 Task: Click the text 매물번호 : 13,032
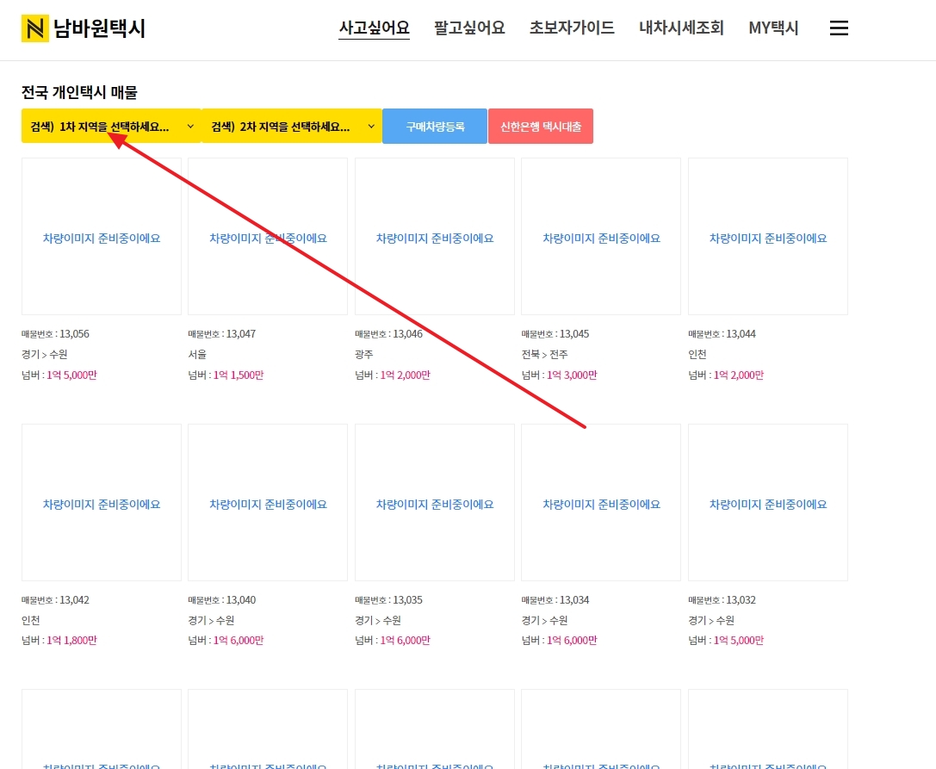click(x=722, y=599)
